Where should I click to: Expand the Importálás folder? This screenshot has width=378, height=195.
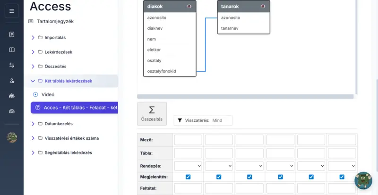[x=33, y=38]
